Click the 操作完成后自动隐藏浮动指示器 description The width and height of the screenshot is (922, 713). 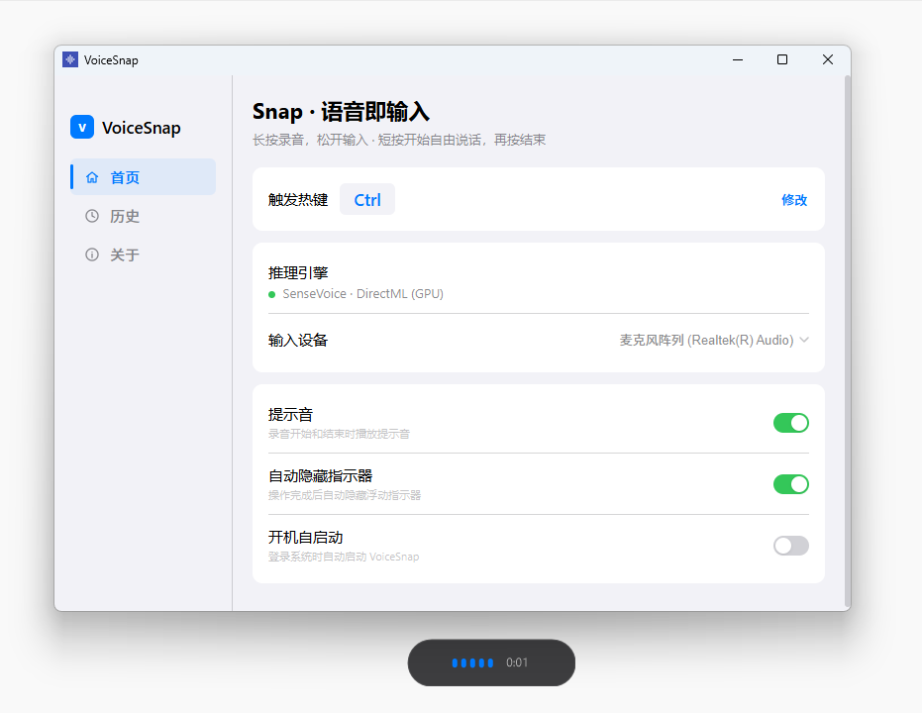pos(345,495)
